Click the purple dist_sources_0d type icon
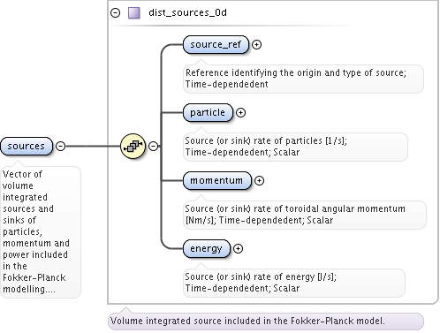Viewport: 440px width, 333px height. tap(134, 13)
